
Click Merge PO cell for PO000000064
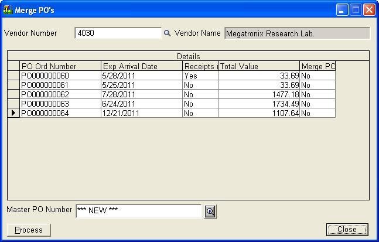[x=317, y=113]
